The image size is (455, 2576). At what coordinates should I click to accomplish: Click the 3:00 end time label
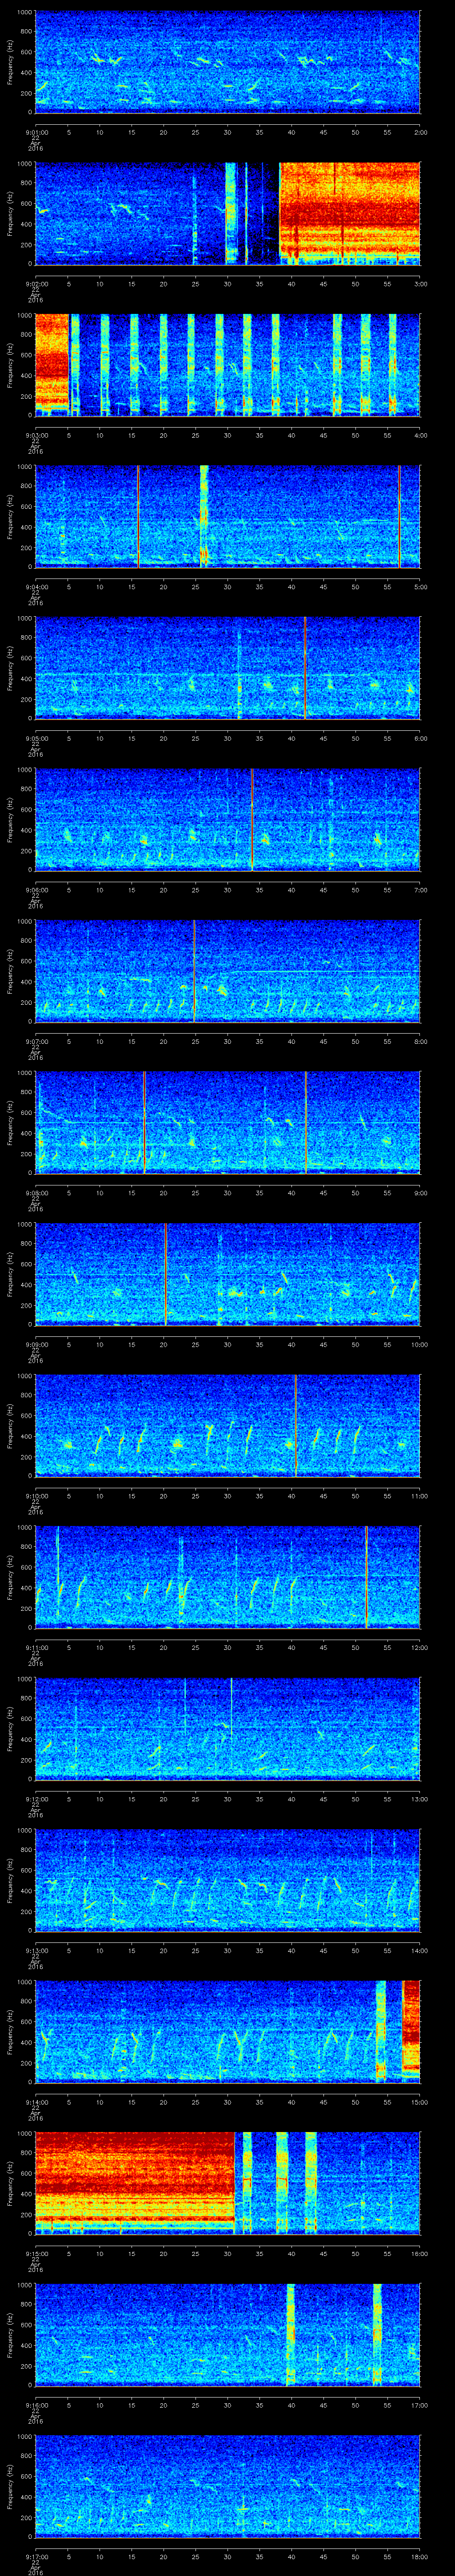pos(420,284)
